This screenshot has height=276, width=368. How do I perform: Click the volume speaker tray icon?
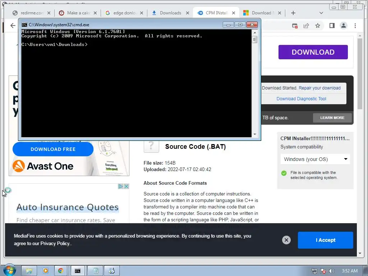point(331,271)
